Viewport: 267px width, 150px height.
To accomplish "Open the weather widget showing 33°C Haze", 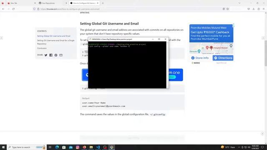I will [228, 147].
